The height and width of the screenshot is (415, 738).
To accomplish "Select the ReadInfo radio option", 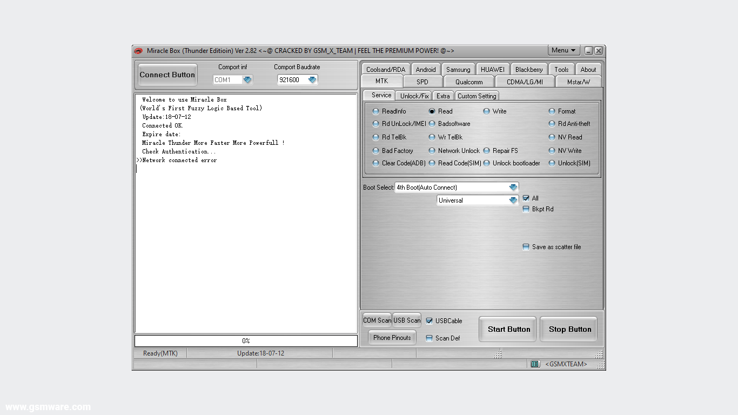I will pos(376,111).
